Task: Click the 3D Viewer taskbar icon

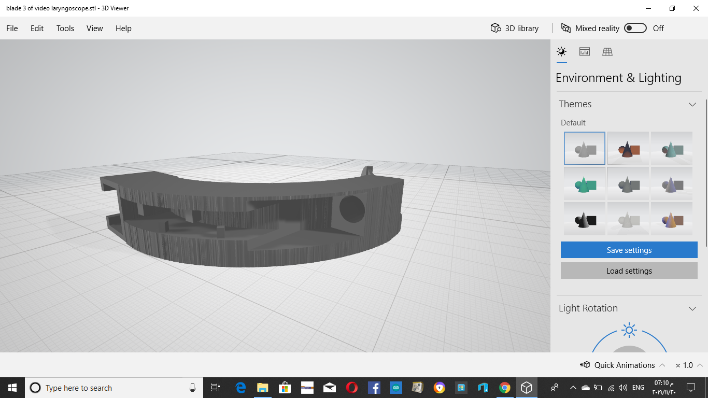Action: click(527, 388)
